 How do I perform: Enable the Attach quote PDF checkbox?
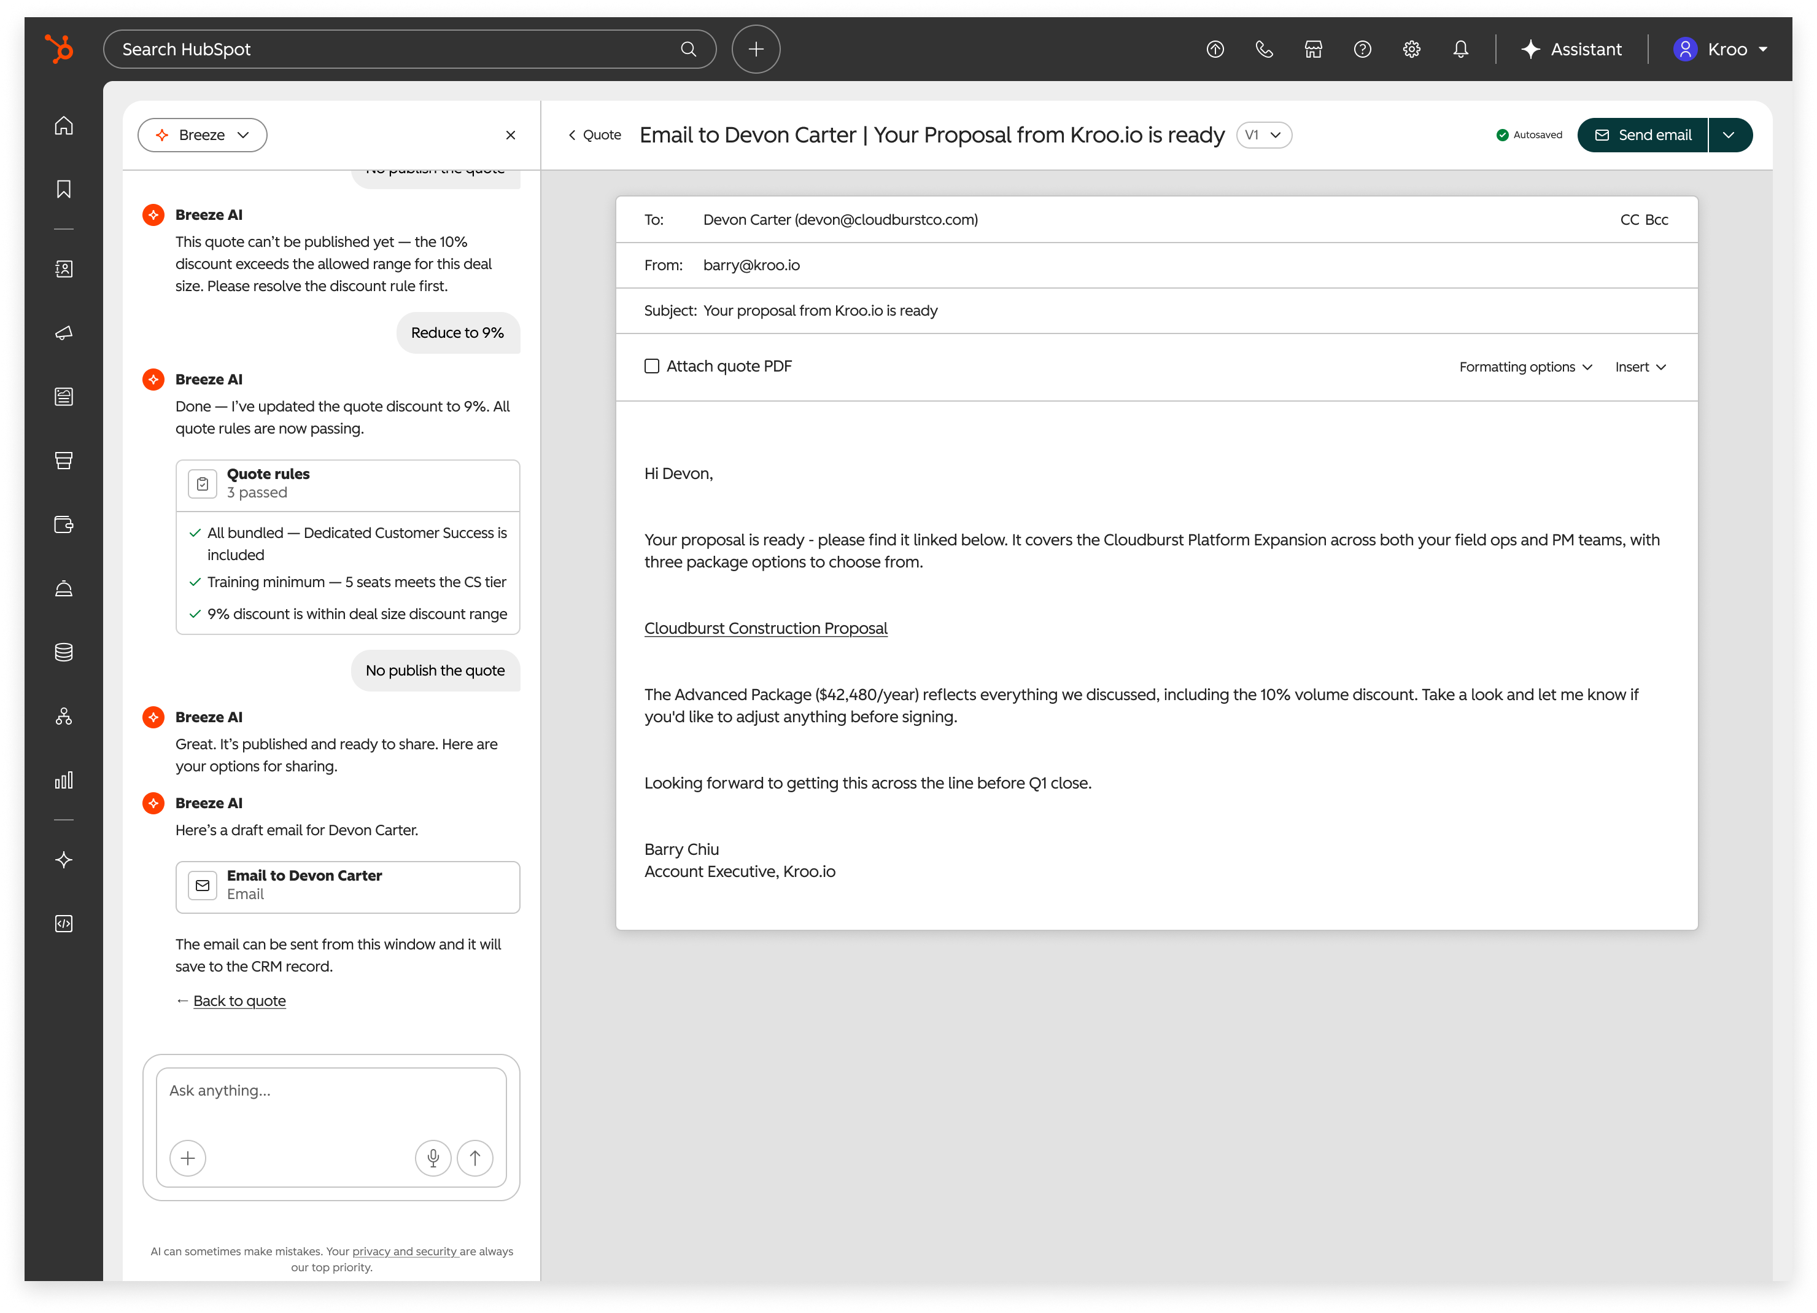point(652,366)
